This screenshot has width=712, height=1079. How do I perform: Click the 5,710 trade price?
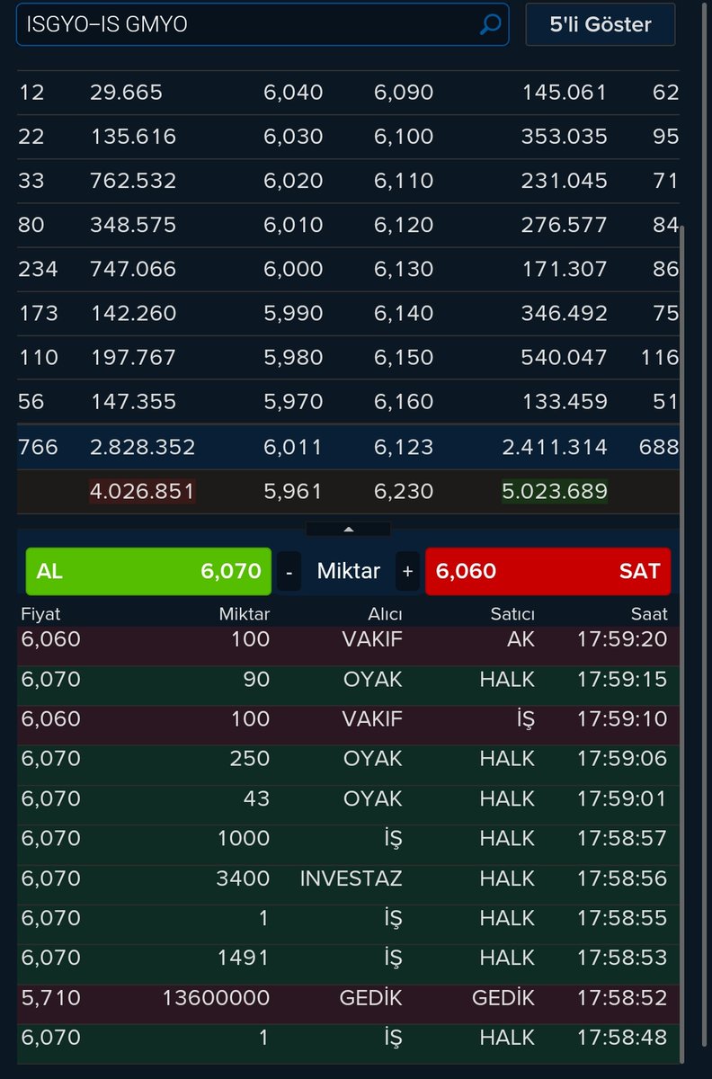[50, 998]
